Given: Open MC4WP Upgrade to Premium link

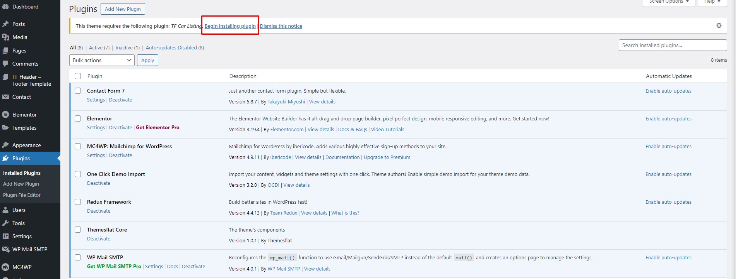Looking at the screenshot, I should coord(387,157).
